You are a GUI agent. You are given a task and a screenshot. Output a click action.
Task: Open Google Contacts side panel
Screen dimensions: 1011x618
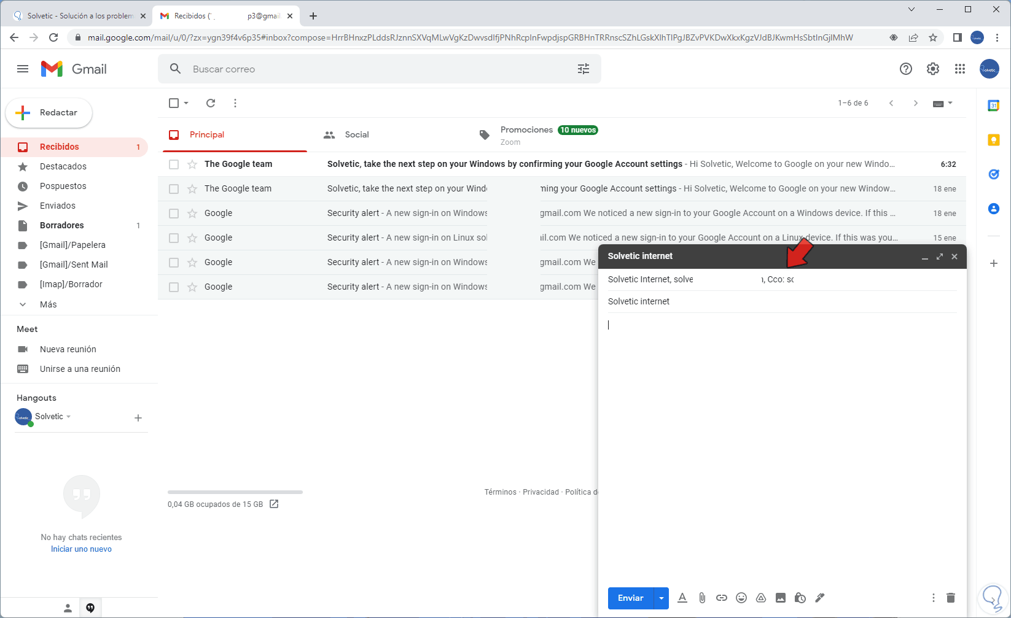pyautogui.click(x=993, y=209)
